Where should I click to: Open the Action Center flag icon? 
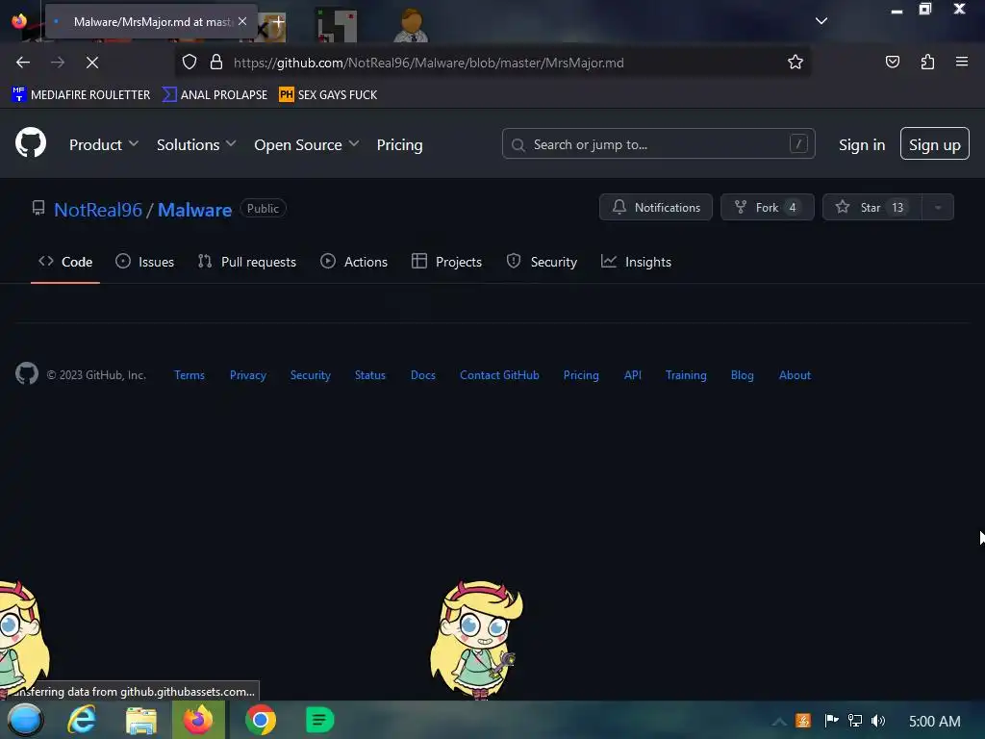point(830,720)
